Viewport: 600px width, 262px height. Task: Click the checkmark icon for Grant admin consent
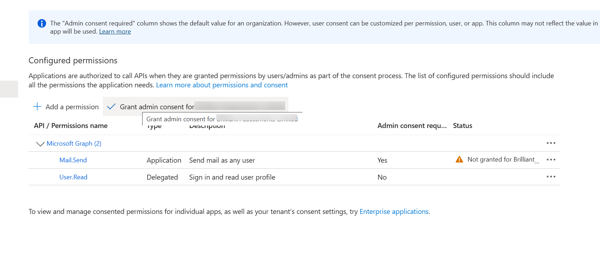[111, 106]
